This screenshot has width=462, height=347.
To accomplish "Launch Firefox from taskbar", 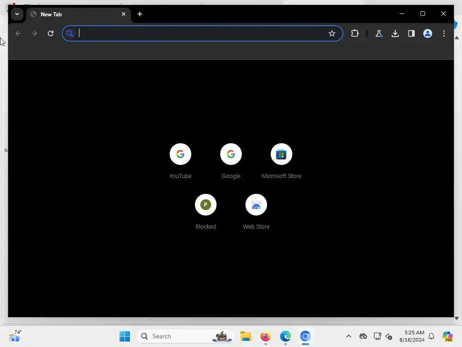I will pyautogui.click(x=265, y=336).
